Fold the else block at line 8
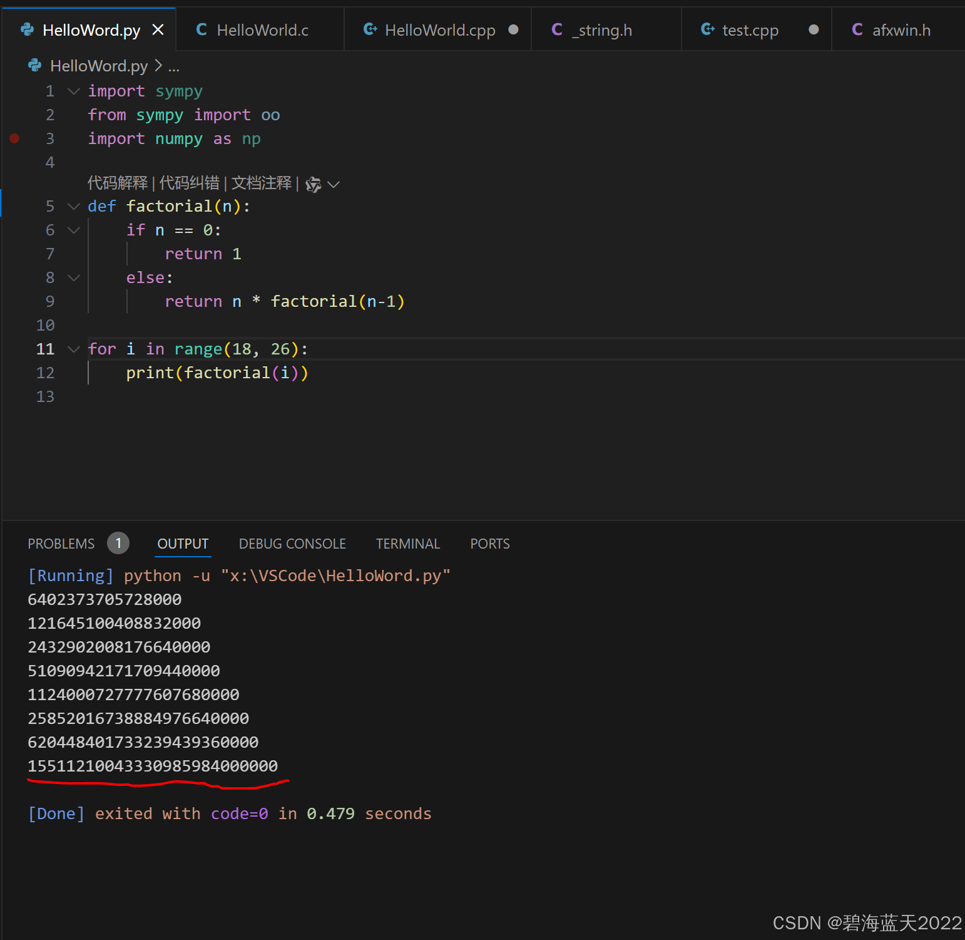The width and height of the screenshot is (965, 940). 73,278
